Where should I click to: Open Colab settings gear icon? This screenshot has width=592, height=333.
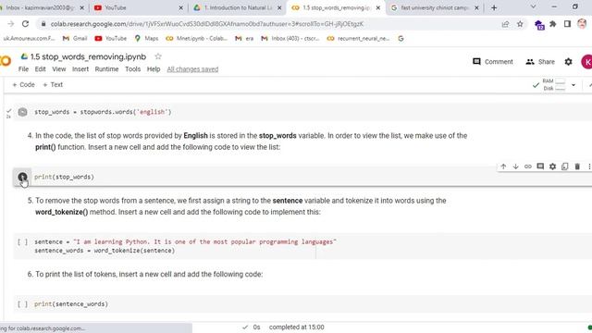568,62
